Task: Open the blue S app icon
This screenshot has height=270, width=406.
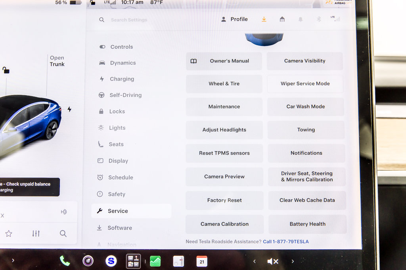Action: [111, 261]
